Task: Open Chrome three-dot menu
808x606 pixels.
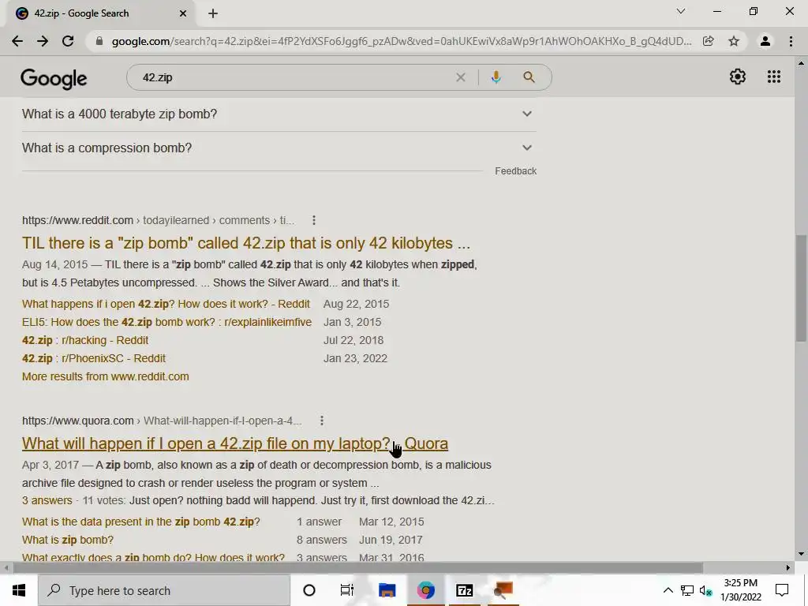Action: pyautogui.click(x=791, y=41)
